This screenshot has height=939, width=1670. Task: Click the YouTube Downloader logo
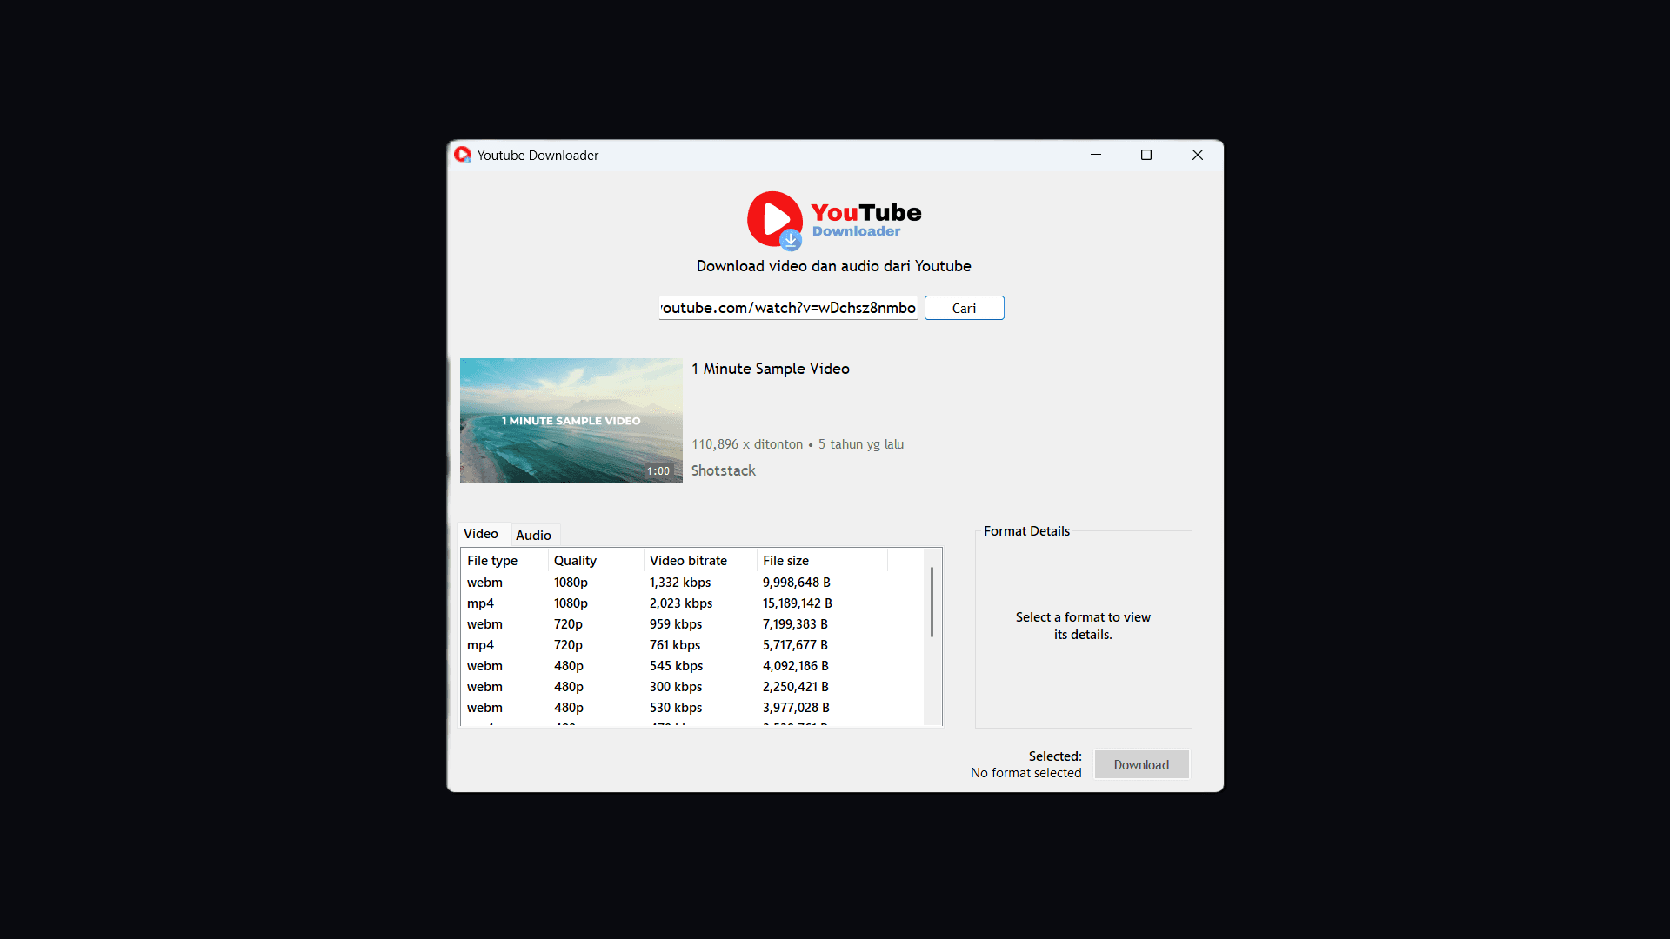834,221
